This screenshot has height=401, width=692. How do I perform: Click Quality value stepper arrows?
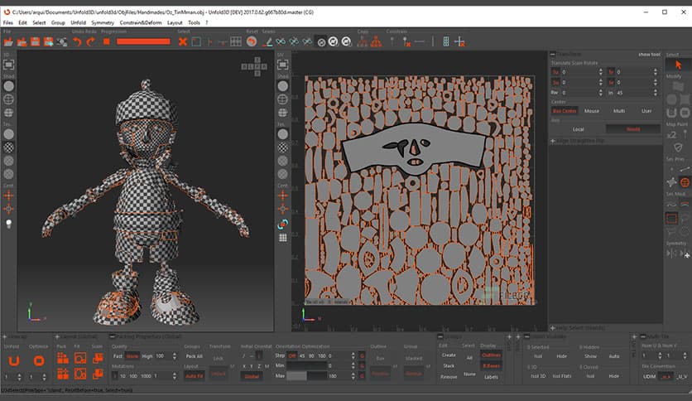tap(175, 356)
